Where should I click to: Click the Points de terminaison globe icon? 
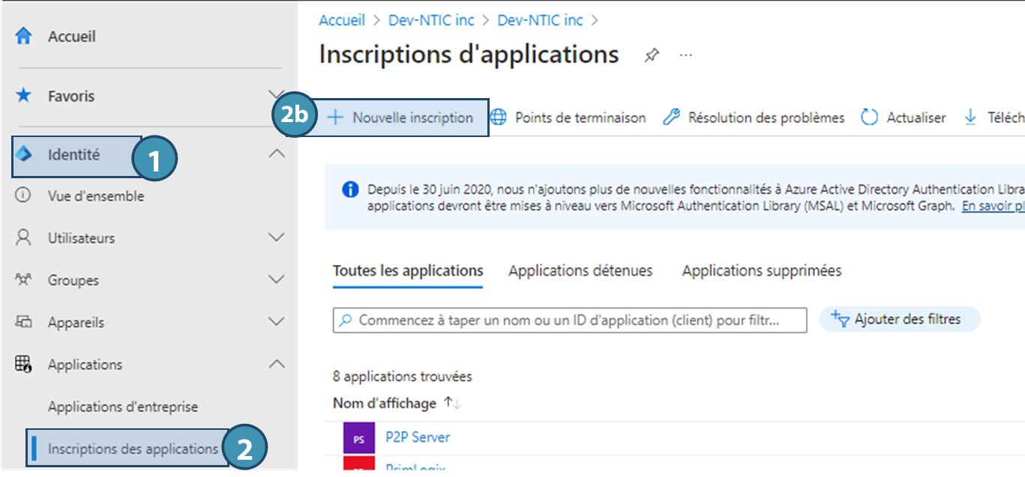[x=499, y=118]
